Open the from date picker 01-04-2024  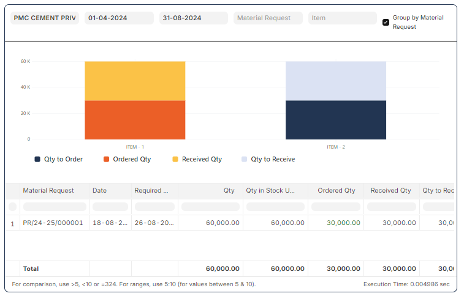tap(119, 18)
